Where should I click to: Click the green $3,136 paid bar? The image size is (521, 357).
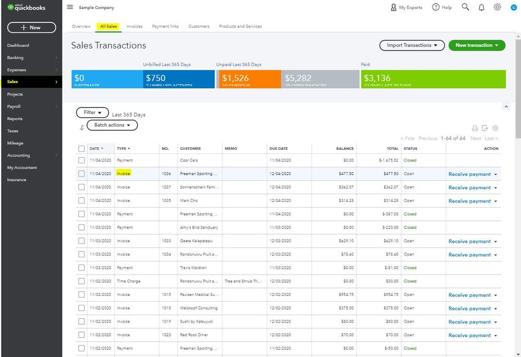(433, 79)
